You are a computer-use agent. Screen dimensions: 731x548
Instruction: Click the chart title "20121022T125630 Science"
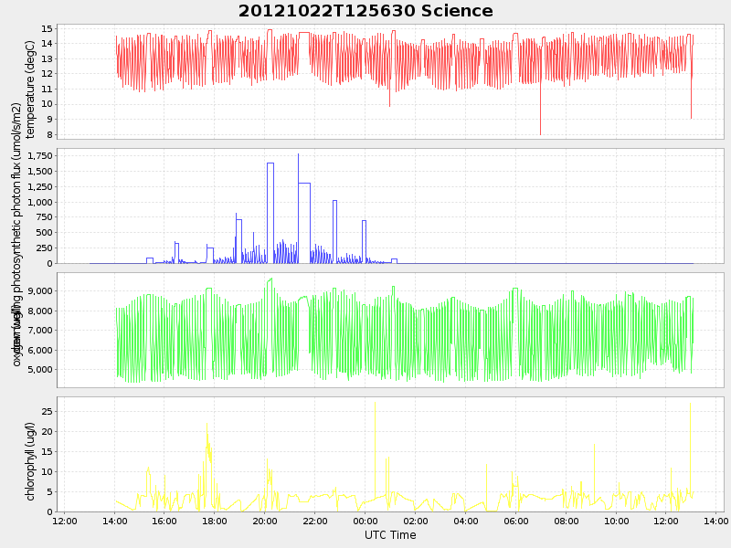click(365, 11)
